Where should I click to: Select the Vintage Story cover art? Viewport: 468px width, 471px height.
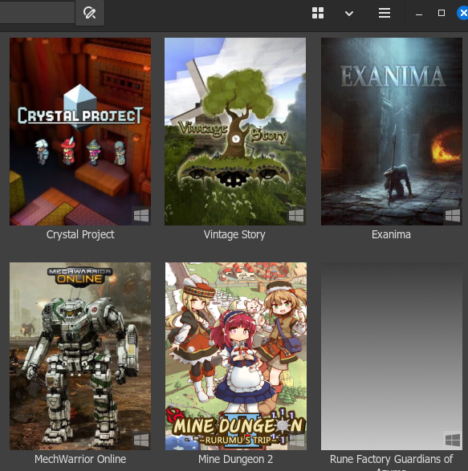tap(235, 132)
